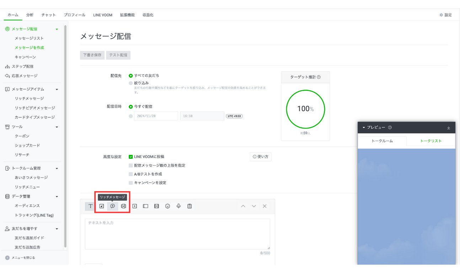Select すべての友だち radio button
Image resolution: width=460 pixels, height=273 pixels.
coord(131,76)
